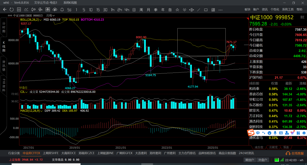Switch to the 1h chart period
This screenshot has width=307, height=165.
[x=112, y=9]
